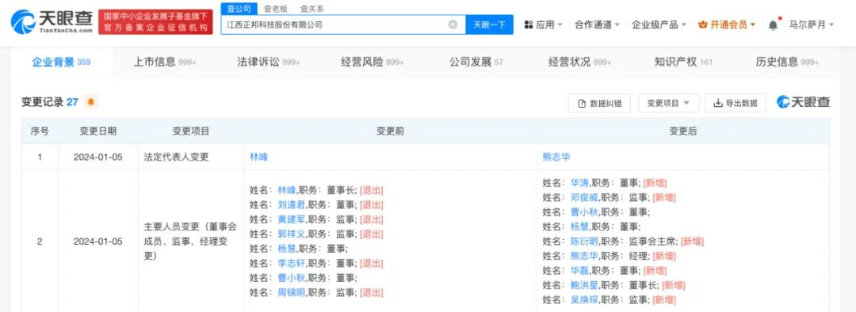Click the 变更后 column header

682,131
